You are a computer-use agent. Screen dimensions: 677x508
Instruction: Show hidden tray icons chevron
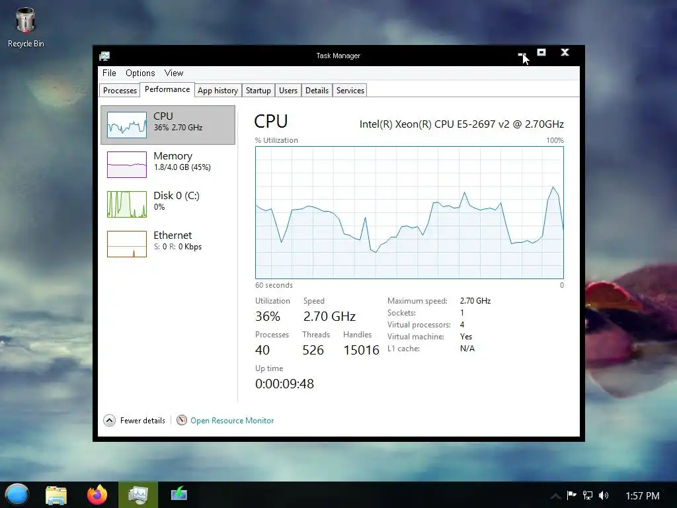pos(555,496)
